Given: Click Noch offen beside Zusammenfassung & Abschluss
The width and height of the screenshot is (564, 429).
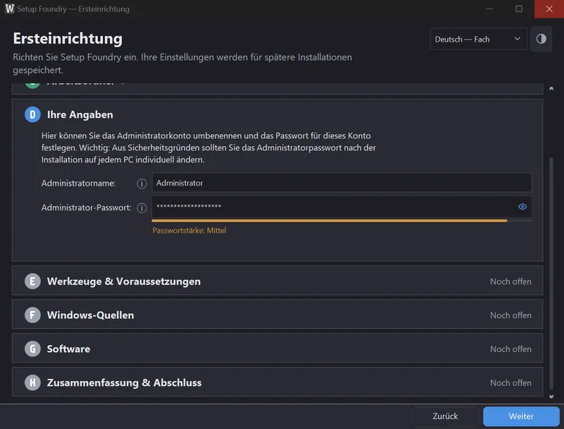Looking at the screenshot, I should point(510,383).
